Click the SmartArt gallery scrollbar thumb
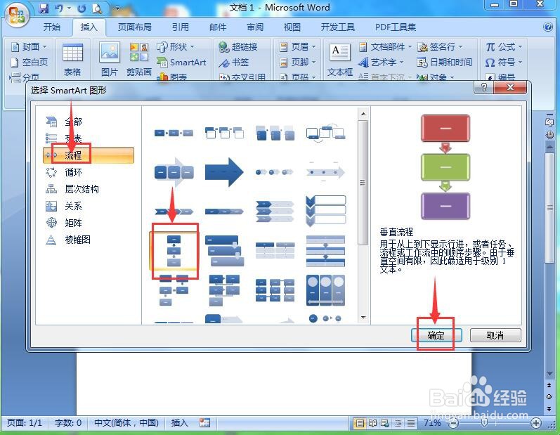This screenshot has height=435, width=560. (x=363, y=183)
